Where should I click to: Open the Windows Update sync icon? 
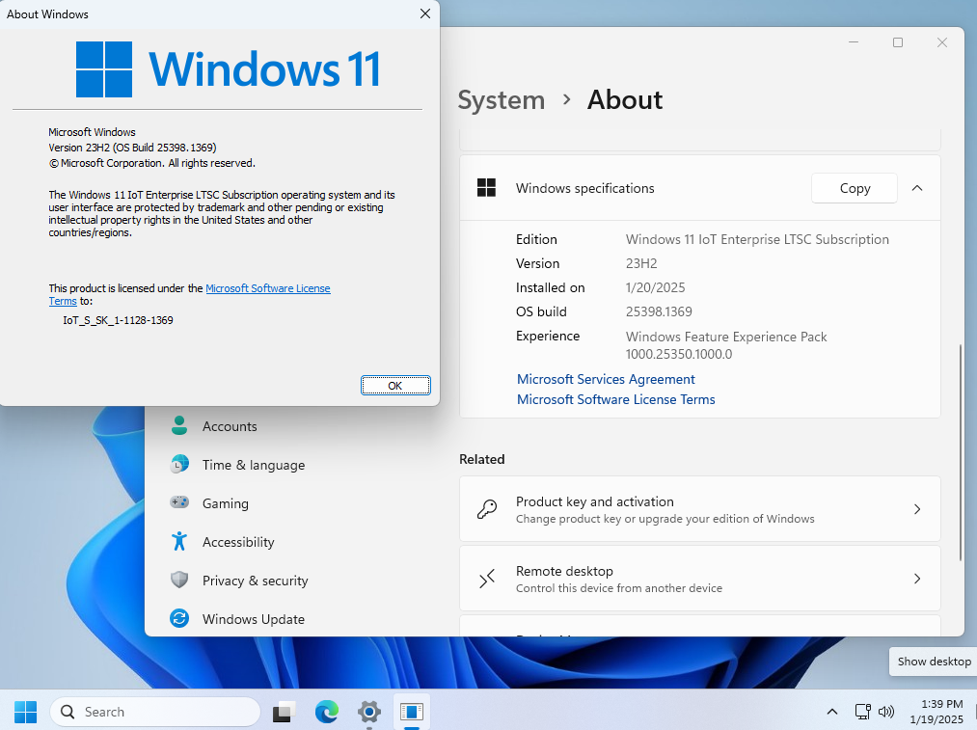pos(179,618)
